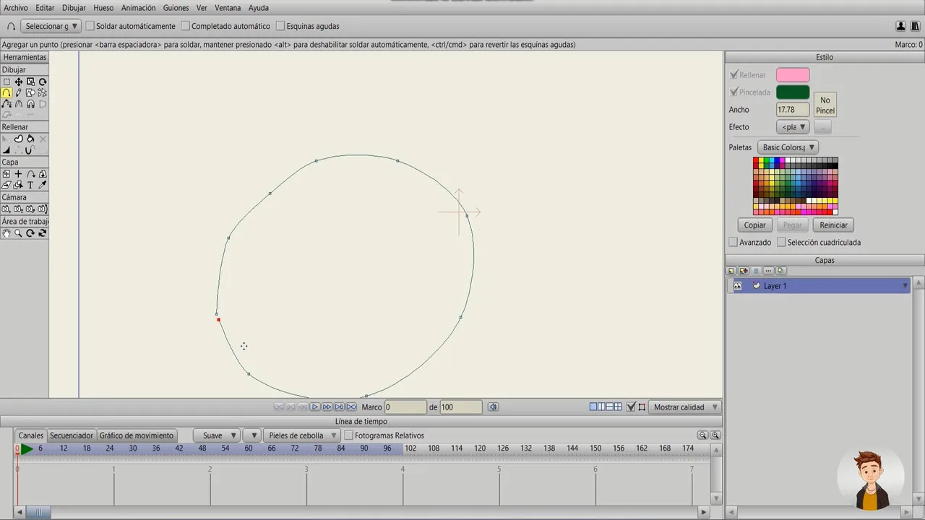The width and height of the screenshot is (925, 520).
Task: Switch to the Secuenciador tab
Action: pyautogui.click(x=72, y=435)
